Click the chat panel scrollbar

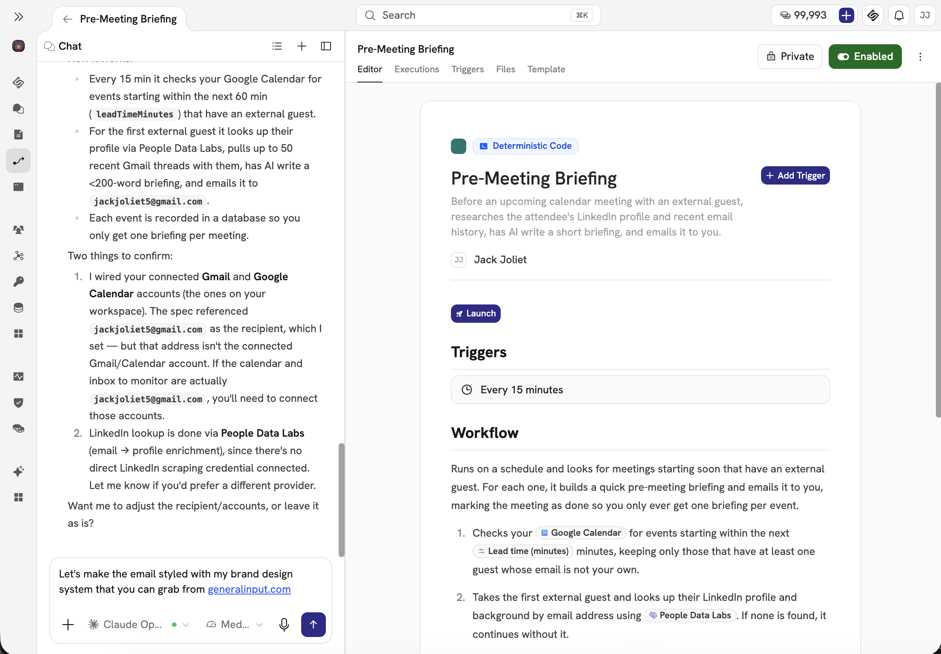tap(341, 500)
